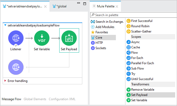The image size is (177, 106).
Task: Select the Until Successful label
Action: [142, 79]
